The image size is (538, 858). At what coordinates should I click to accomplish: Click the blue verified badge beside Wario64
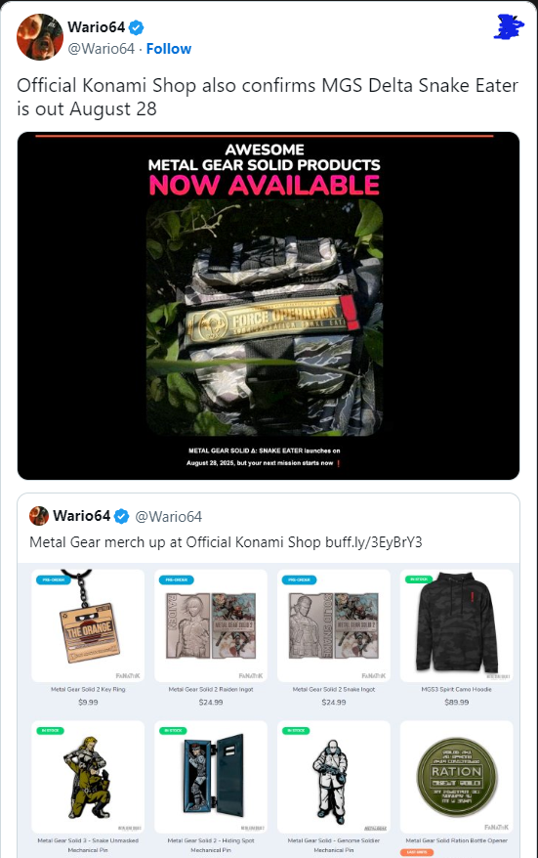pyautogui.click(x=137, y=26)
